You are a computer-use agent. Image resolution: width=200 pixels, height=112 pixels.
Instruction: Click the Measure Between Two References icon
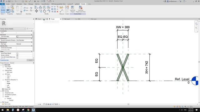pyautogui.click(x=61, y=11)
